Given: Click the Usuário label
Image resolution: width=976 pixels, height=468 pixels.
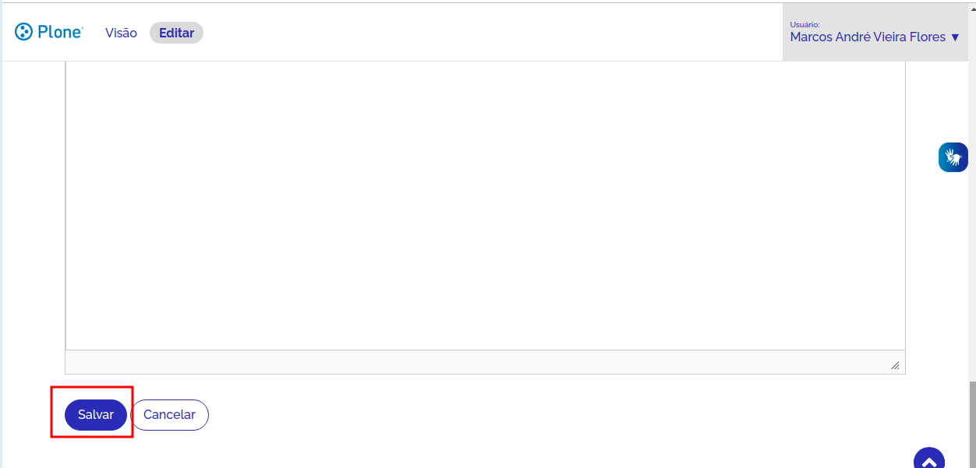Looking at the screenshot, I should coord(804,24).
